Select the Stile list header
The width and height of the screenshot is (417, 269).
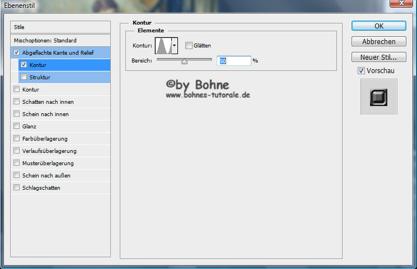pyautogui.click(x=60, y=27)
